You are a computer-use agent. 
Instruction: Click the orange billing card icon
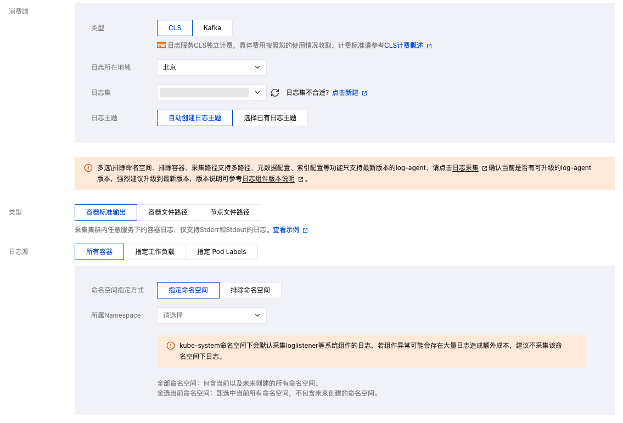pyautogui.click(x=161, y=46)
